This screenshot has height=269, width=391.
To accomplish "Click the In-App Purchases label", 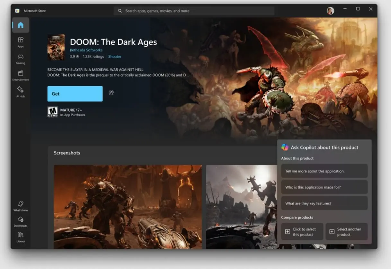I will pyautogui.click(x=73, y=115).
